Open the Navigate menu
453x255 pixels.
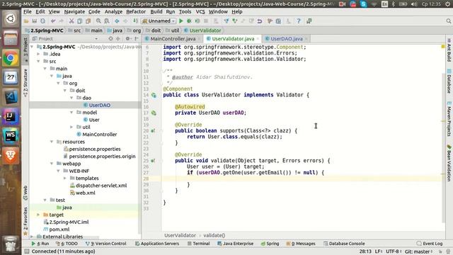tap(74, 11)
